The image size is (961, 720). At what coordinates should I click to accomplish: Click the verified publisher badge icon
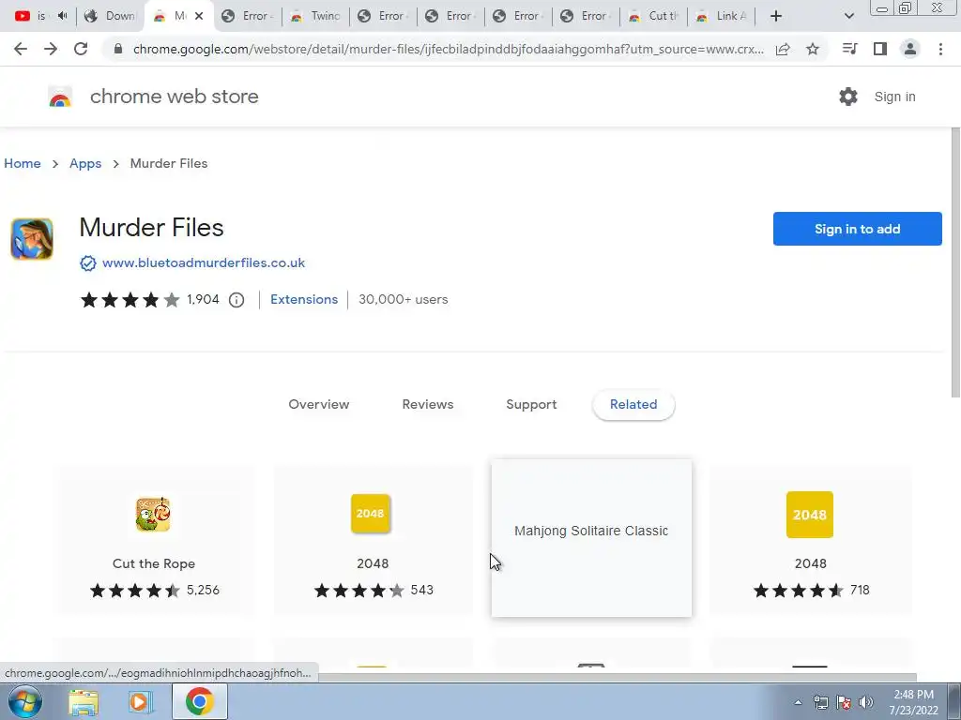tap(88, 263)
